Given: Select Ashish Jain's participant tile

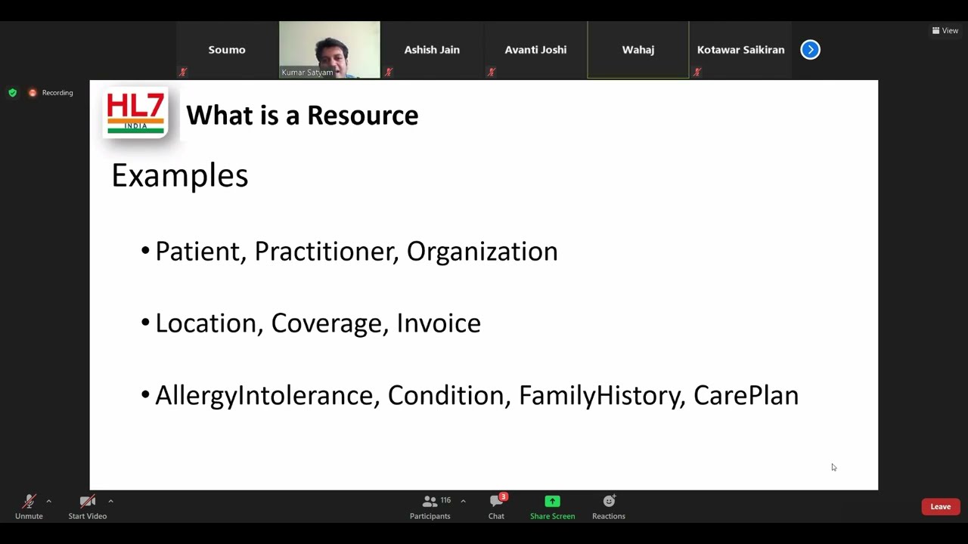Looking at the screenshot, I should [x=432, y=50].
